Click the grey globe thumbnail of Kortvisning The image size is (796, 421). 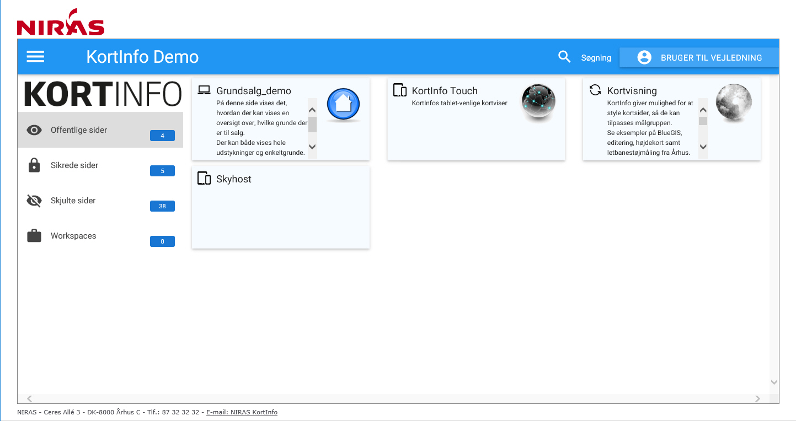click(x=734, y=102)
